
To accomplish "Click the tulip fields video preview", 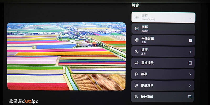I will coord(66,56).
